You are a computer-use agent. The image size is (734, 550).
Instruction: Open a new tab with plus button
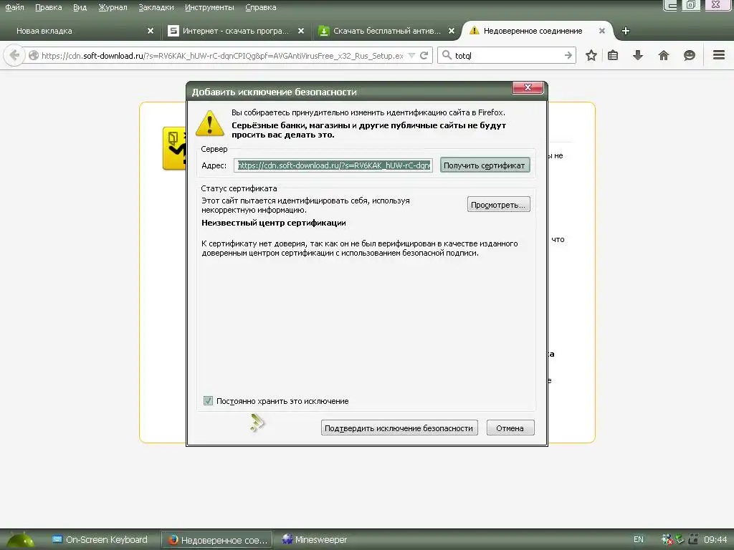(x=625, y=31)
